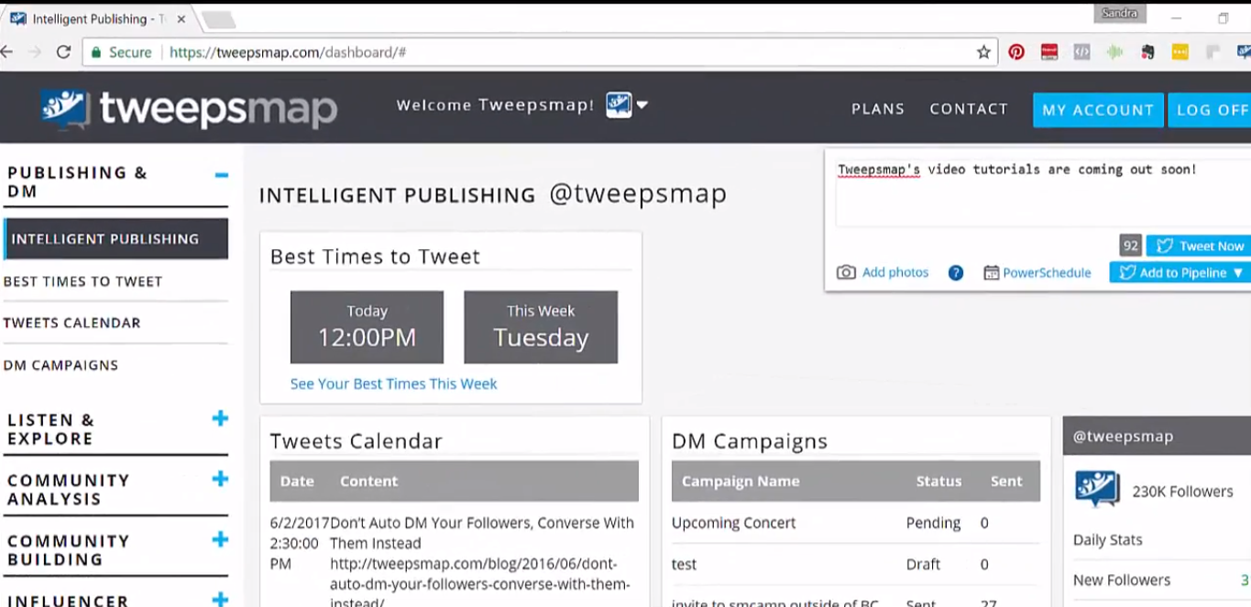Open the blue question mark help icon
This screenshot has height=607, width=1251.
point(956,273)
